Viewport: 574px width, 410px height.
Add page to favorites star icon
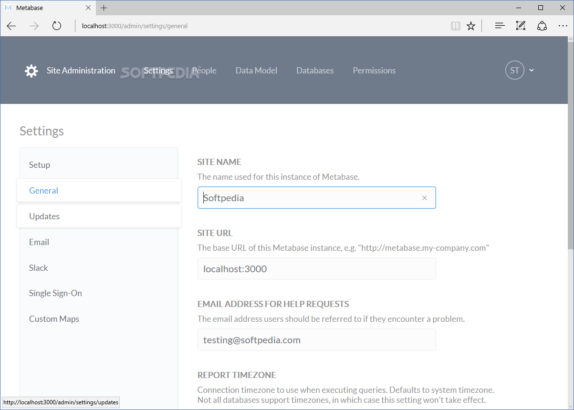pos(471,26)
